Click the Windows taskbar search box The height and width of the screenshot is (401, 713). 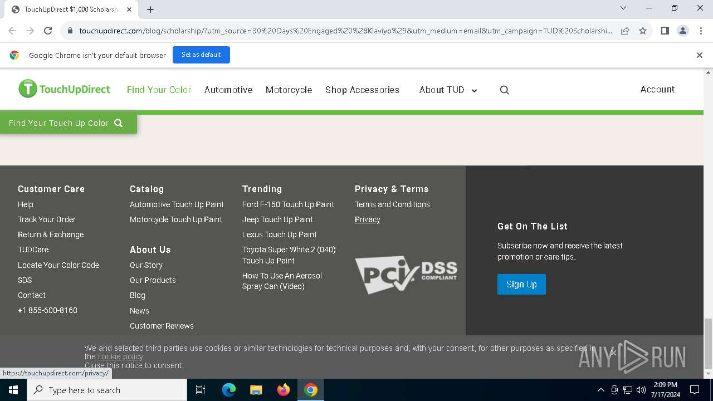pyautogui.click(x=107, y=390)
